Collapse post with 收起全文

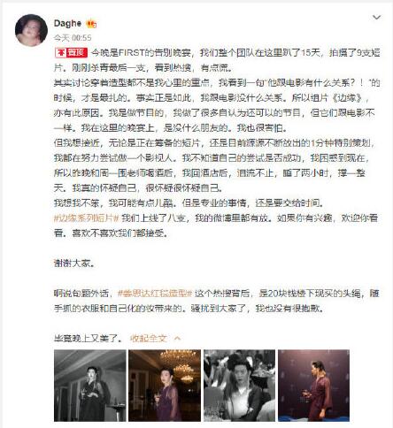[x=149, y=338]
